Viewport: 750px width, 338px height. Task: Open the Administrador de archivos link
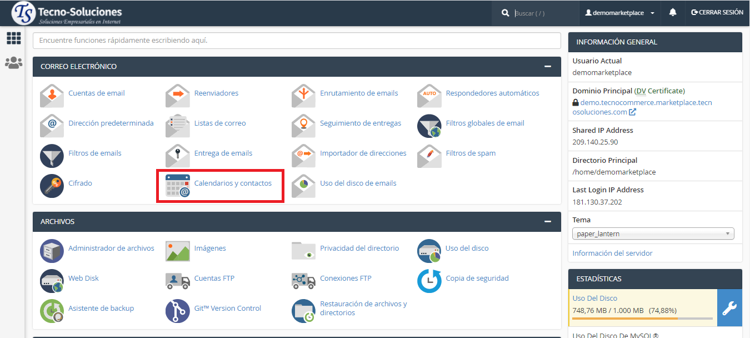point(111,248)
